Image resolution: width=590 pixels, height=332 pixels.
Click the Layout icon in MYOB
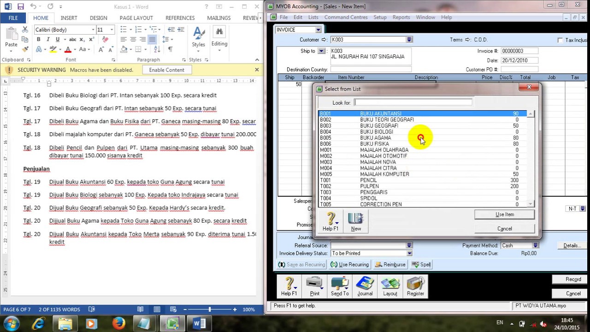pos(390,286)
